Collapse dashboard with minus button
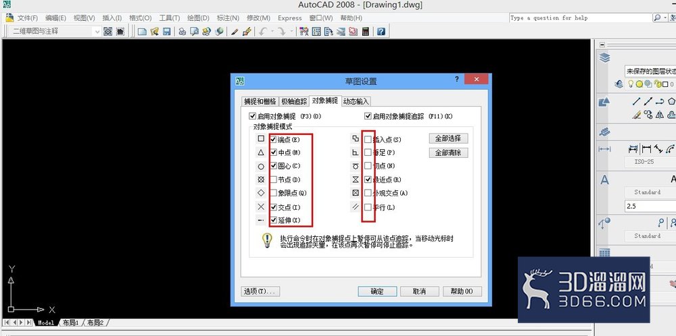The image size is (676, 336). (602, 45)
